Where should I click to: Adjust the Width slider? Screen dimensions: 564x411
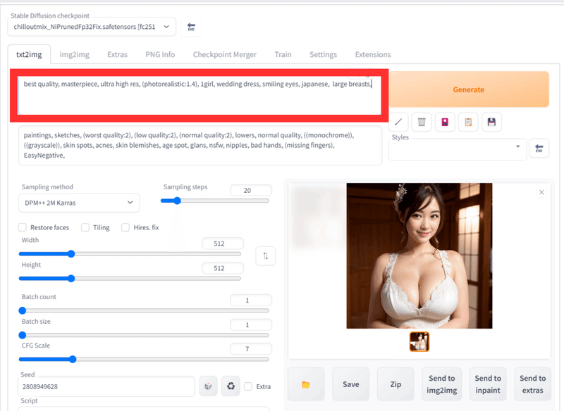coord(130,254)
